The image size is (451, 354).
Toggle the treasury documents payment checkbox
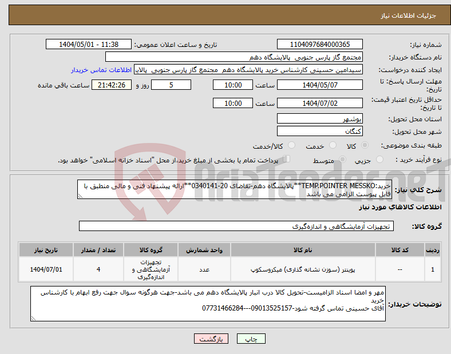coord(287,158)
